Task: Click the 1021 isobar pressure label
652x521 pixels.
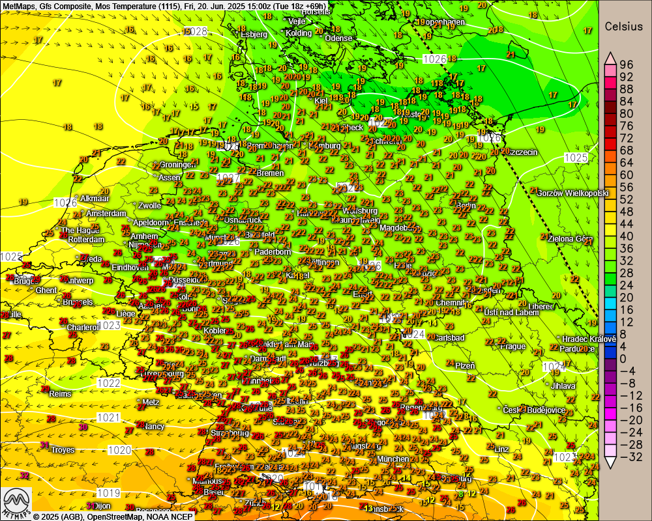Action: pos(108,417)
